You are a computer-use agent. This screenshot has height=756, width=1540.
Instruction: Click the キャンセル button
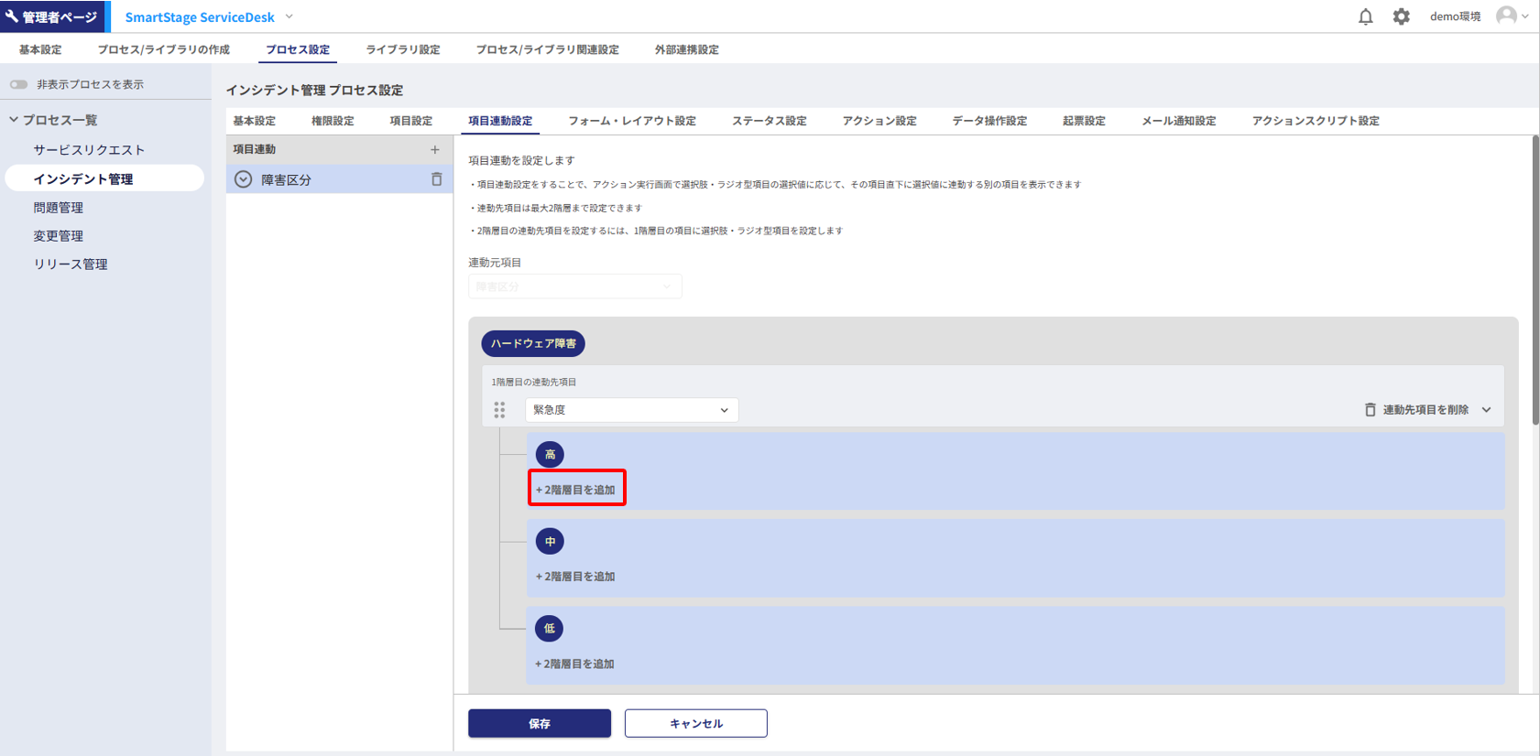(695, 723)
